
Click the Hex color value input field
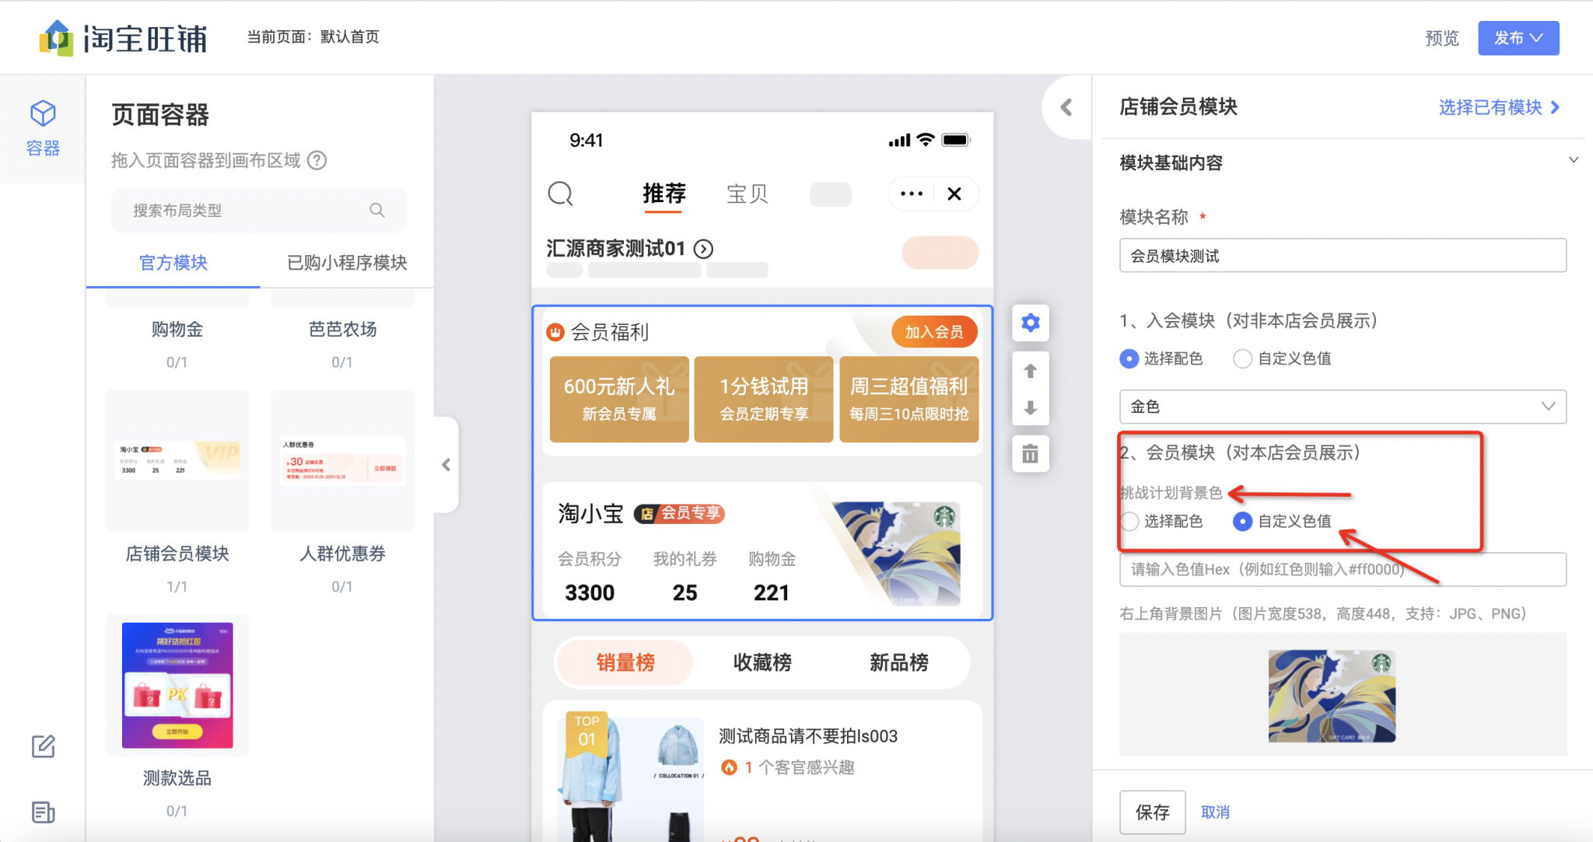pos(1343,569)
